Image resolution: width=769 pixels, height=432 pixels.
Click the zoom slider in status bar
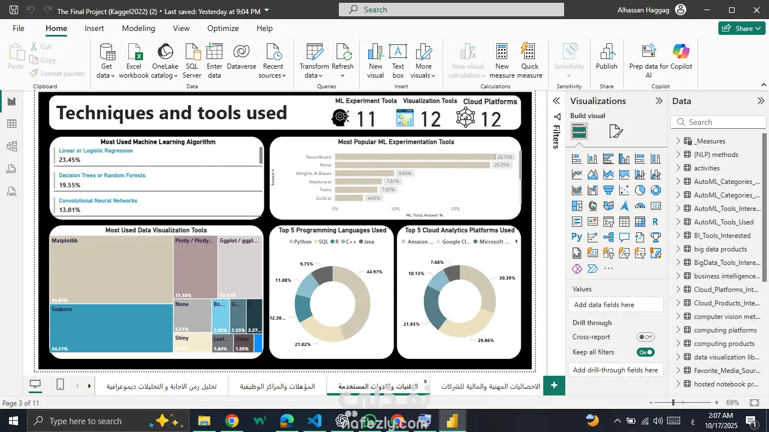(685, 403)
